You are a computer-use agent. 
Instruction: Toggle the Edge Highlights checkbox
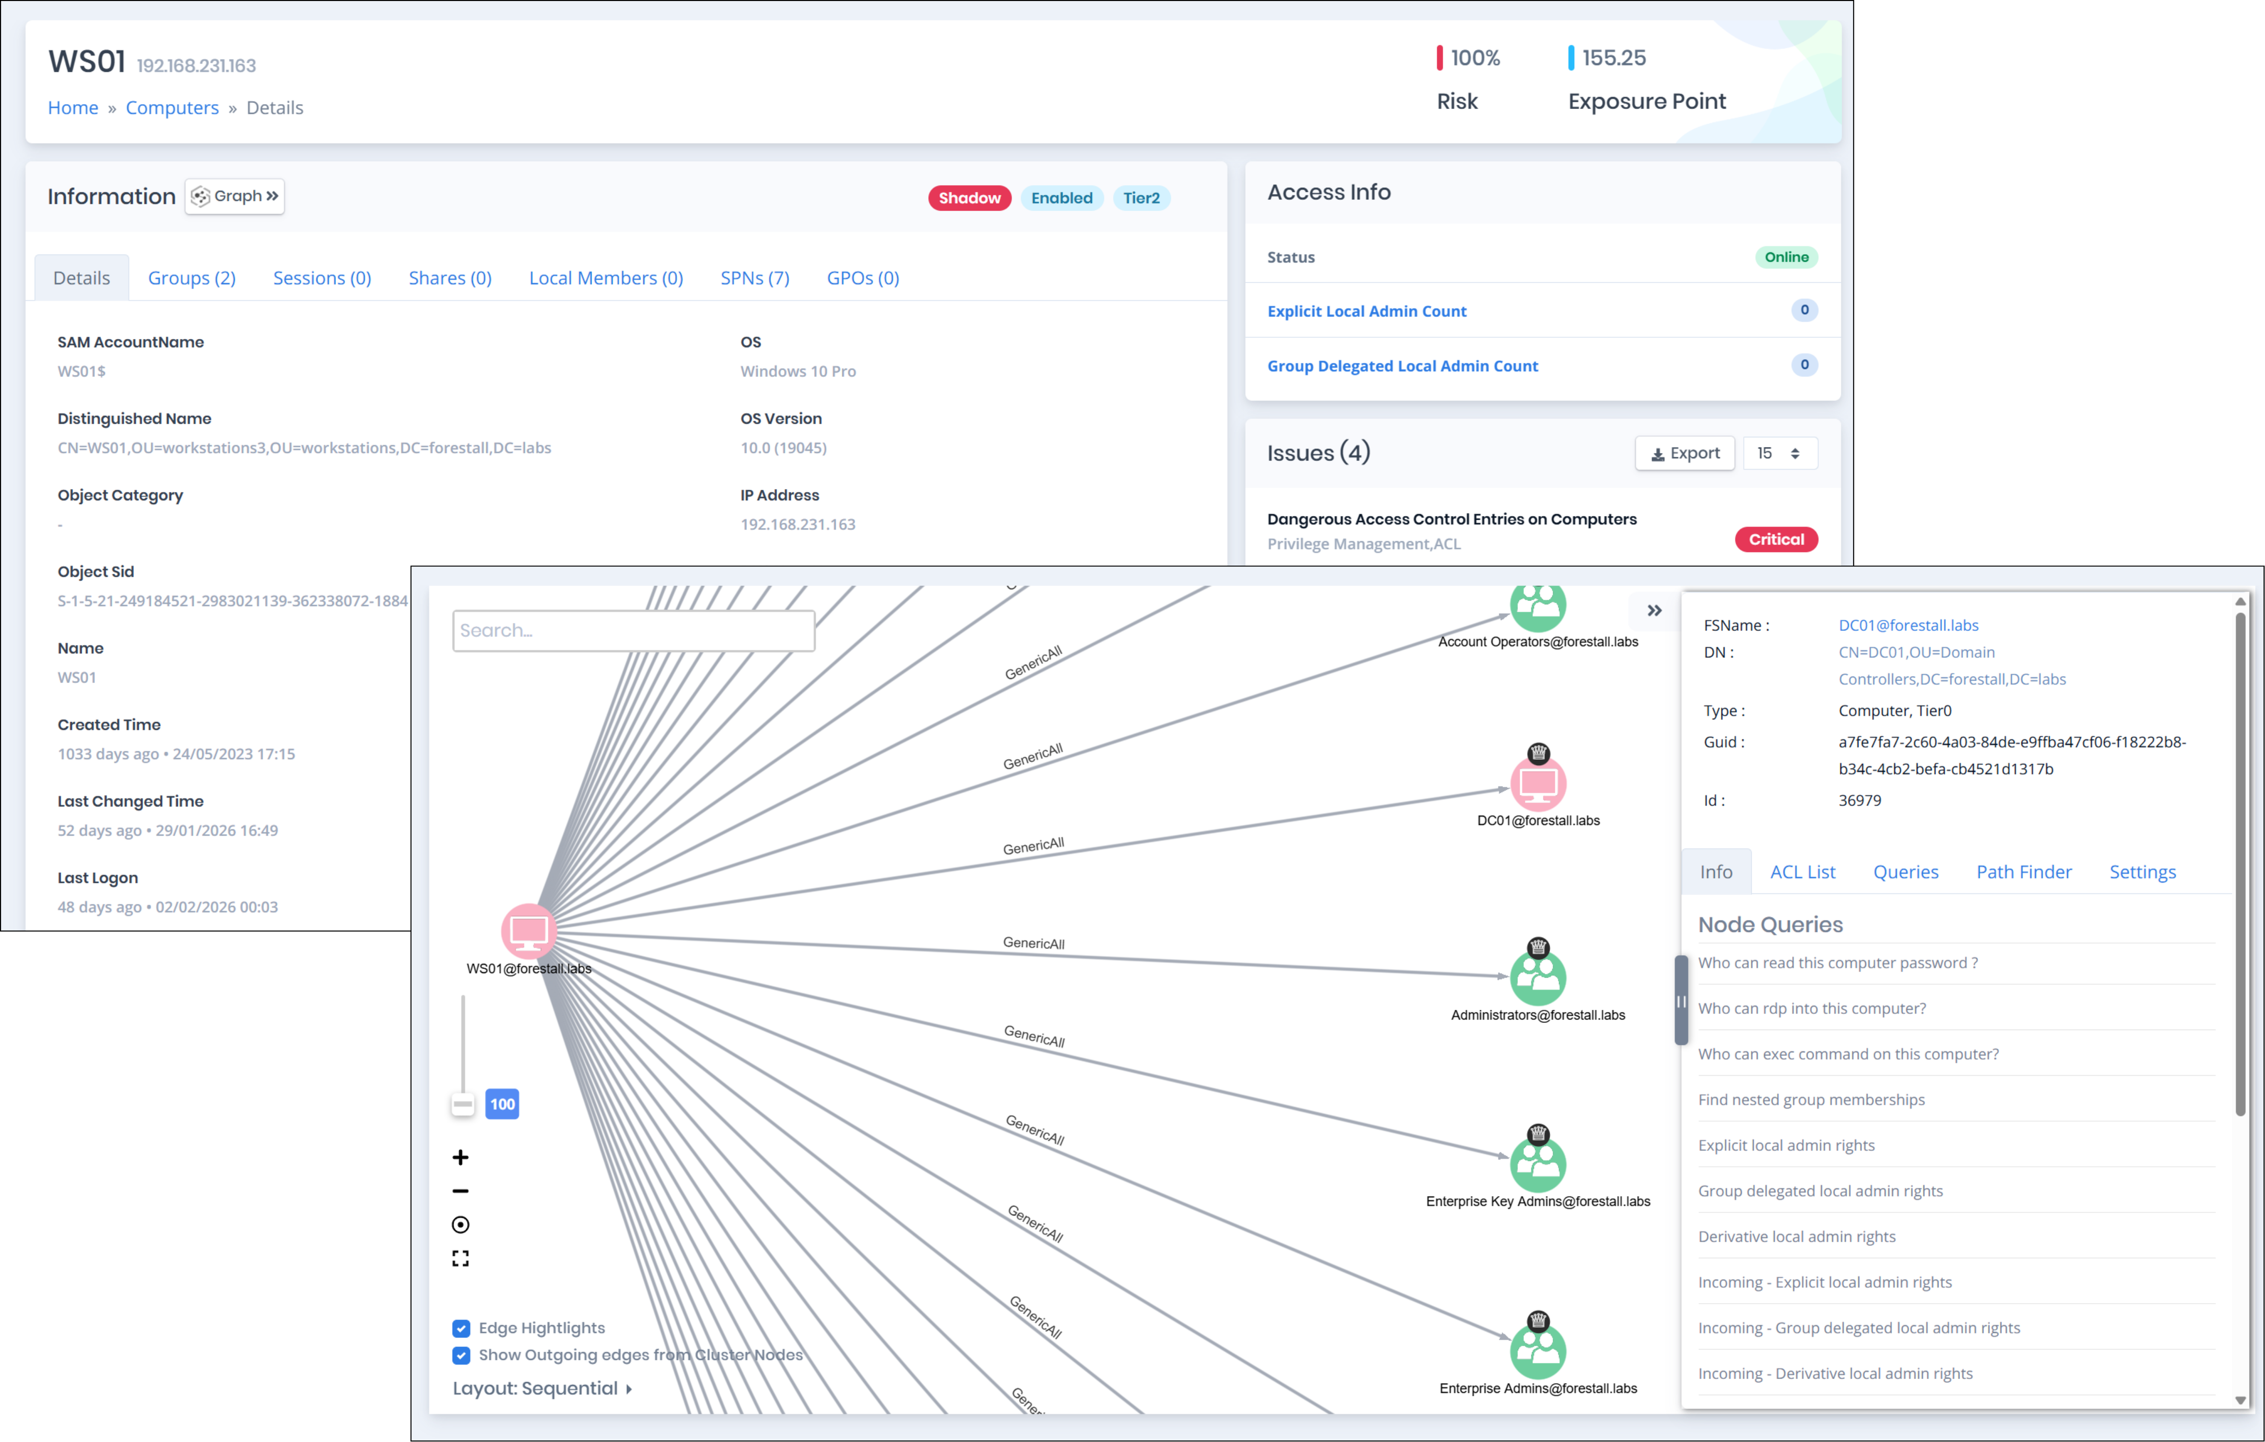tap(461, 1328)
